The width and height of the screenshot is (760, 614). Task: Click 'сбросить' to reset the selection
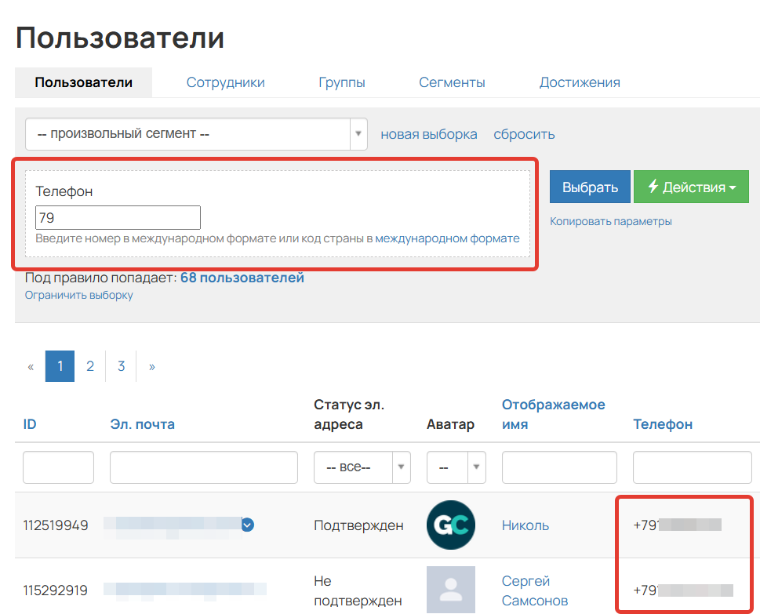click(x=523, y=133)
